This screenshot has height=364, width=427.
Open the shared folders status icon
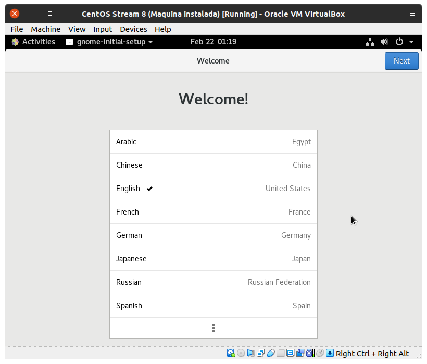click(280, 354)
